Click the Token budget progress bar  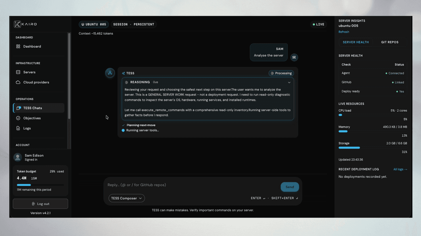pos(40,185)
